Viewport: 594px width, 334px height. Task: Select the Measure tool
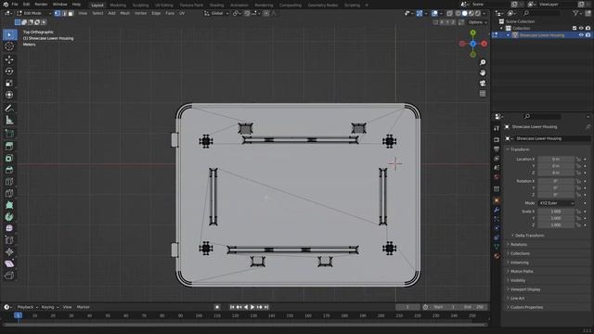[x=9, y=121]
